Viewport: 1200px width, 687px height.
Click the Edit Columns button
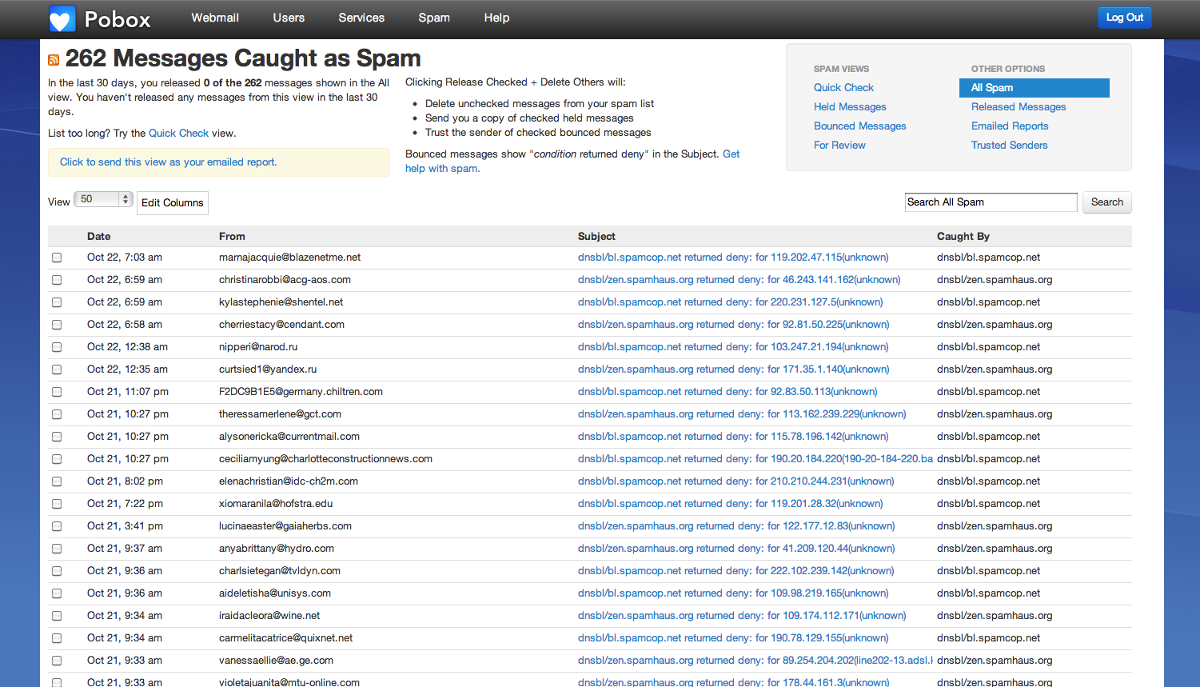tap(173, 203)
